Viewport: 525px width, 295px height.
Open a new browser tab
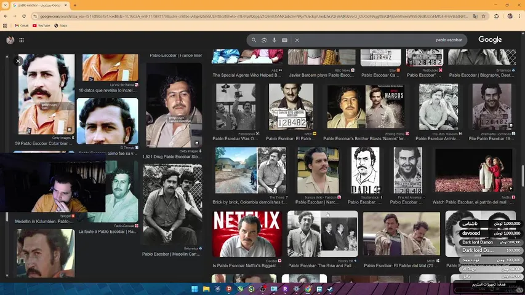(75, 5)
